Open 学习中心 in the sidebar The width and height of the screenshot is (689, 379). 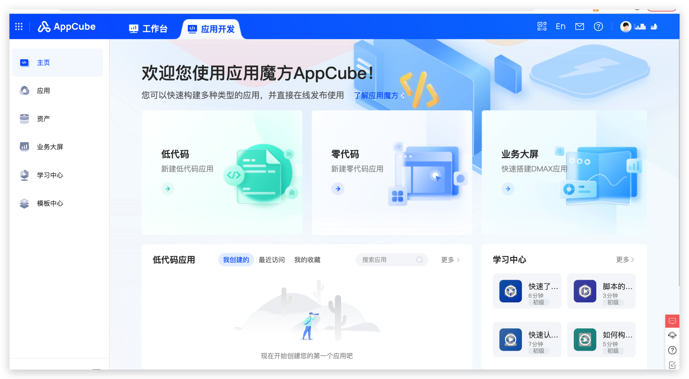(x=57, y=175)
